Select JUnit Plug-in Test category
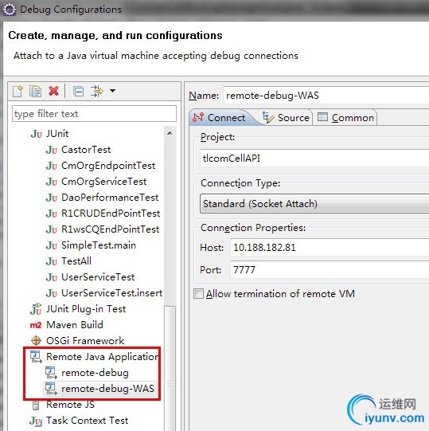Screen dimensions: 429x431 coord(86,309)
